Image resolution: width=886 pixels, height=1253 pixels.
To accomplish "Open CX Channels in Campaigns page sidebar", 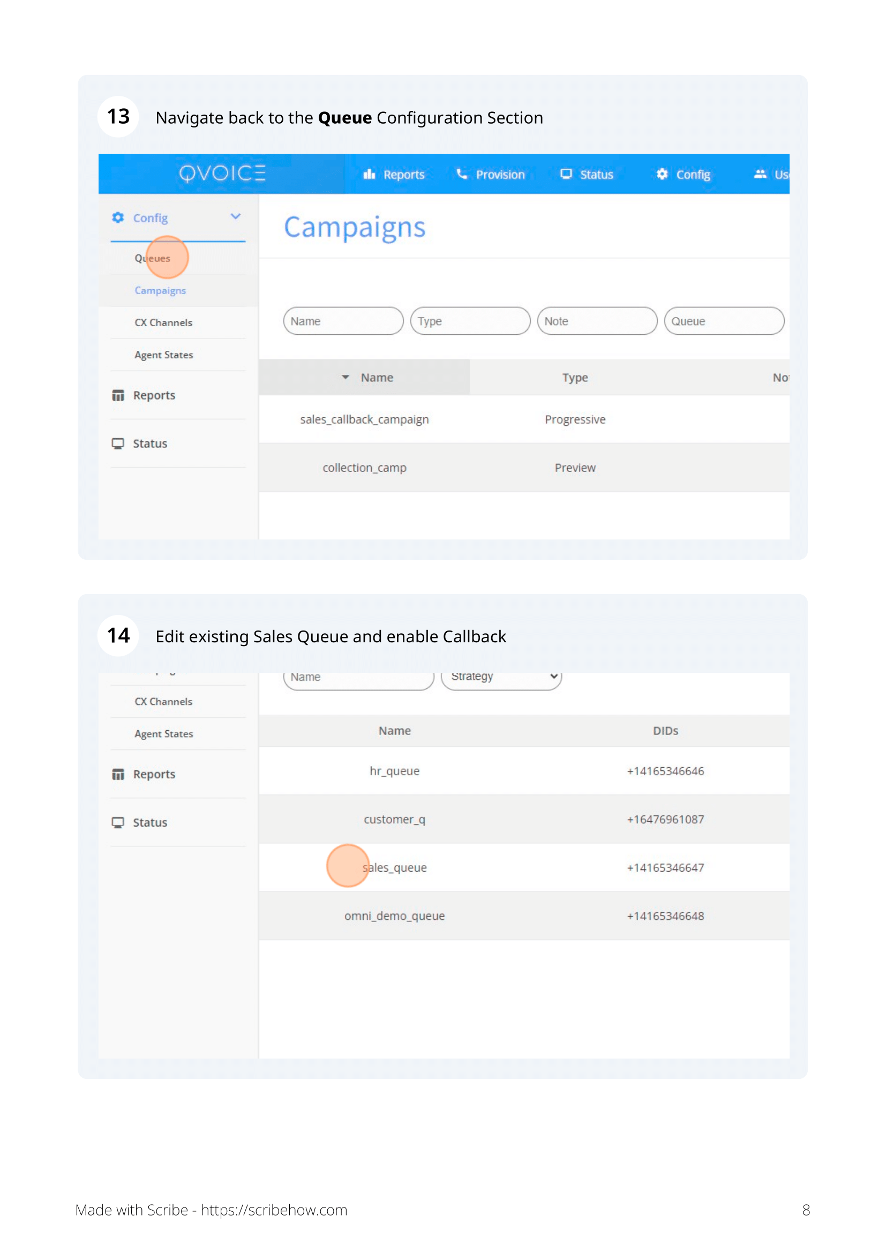I will (x=164, y=322).
